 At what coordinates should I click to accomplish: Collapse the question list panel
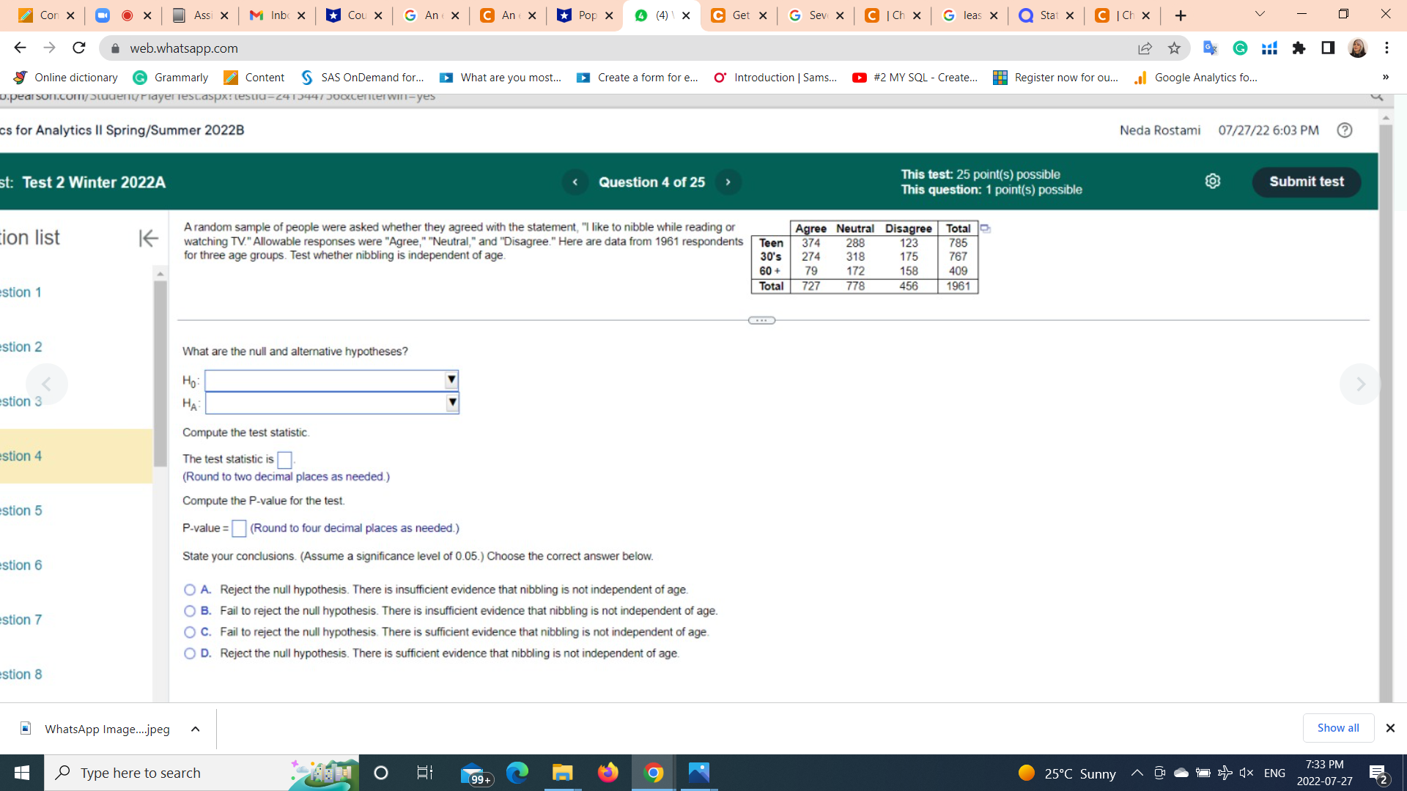[148, 238]
